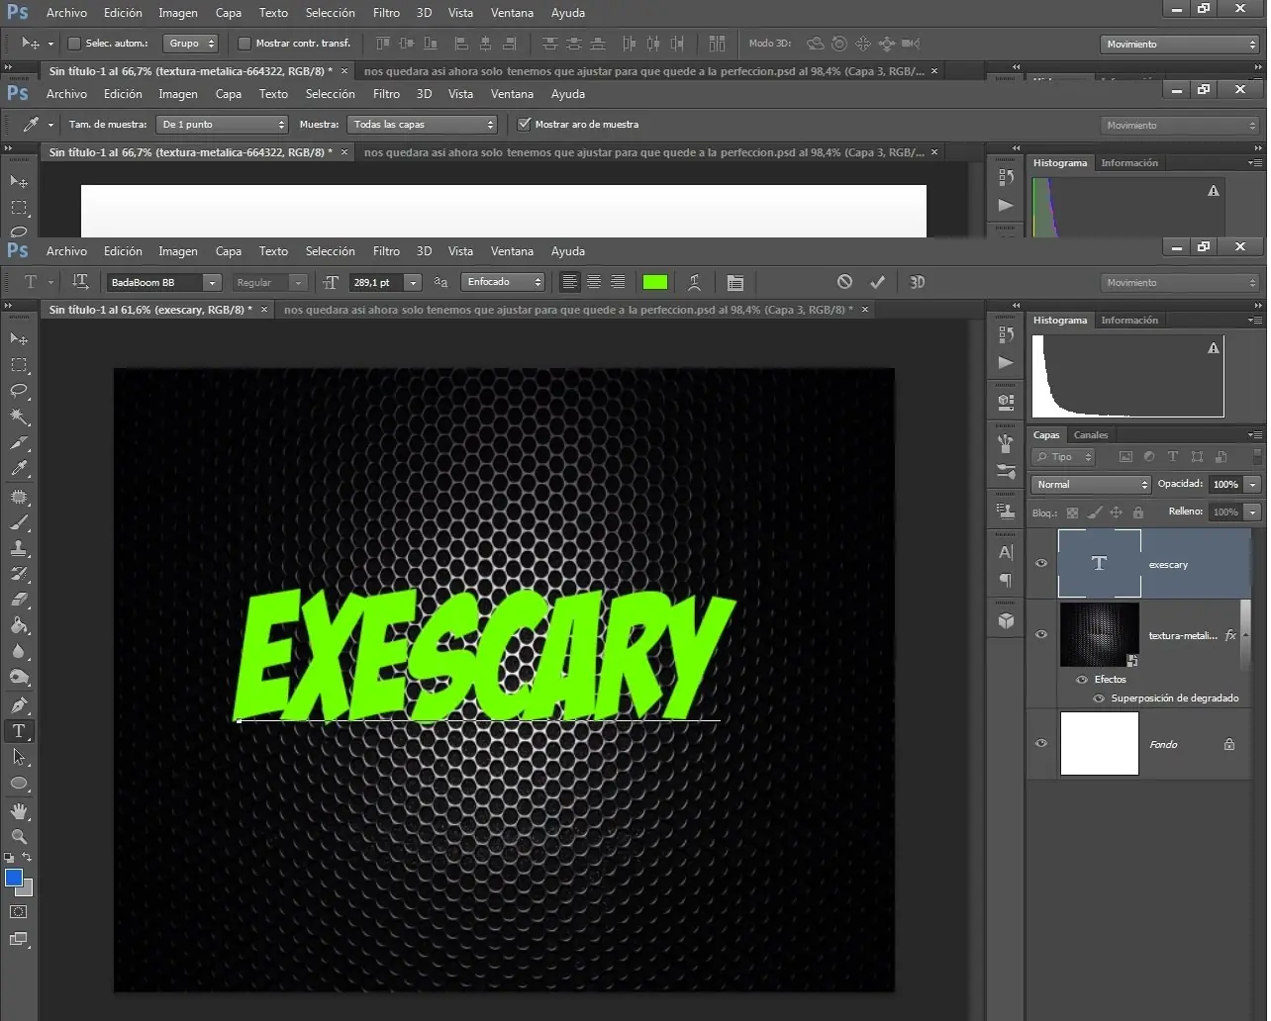The width and height of the screenshot is (1271, 1021).
Task: Select the Crop tool
Action: (19, 443)
